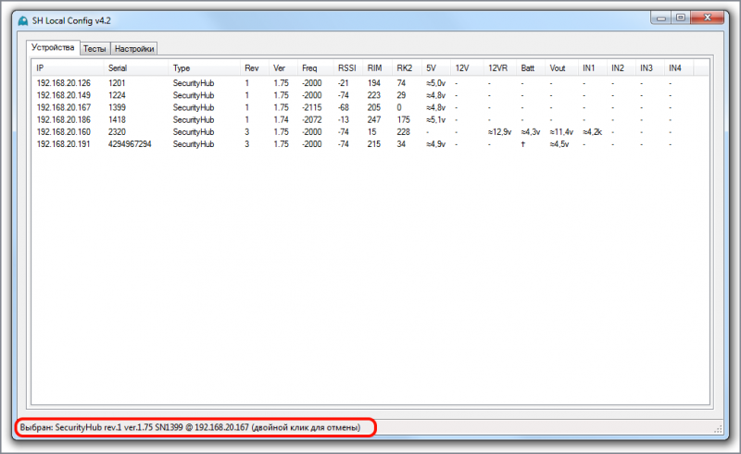Viewport: 741px width, 454px height.
Task: Click the 12VR column header
Action: [x=499, y=67]
